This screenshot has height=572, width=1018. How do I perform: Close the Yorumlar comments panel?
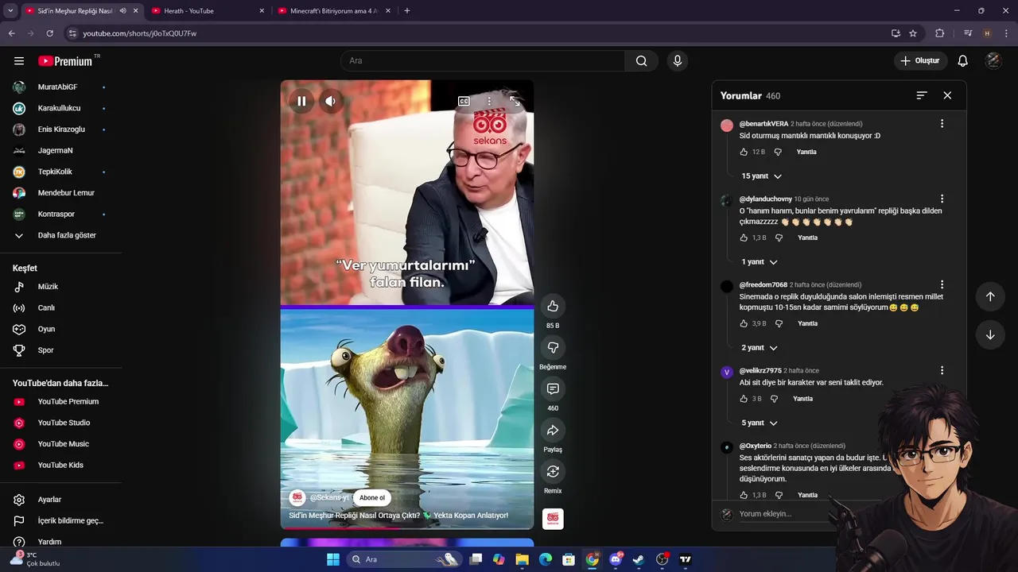tap(947, 95)
